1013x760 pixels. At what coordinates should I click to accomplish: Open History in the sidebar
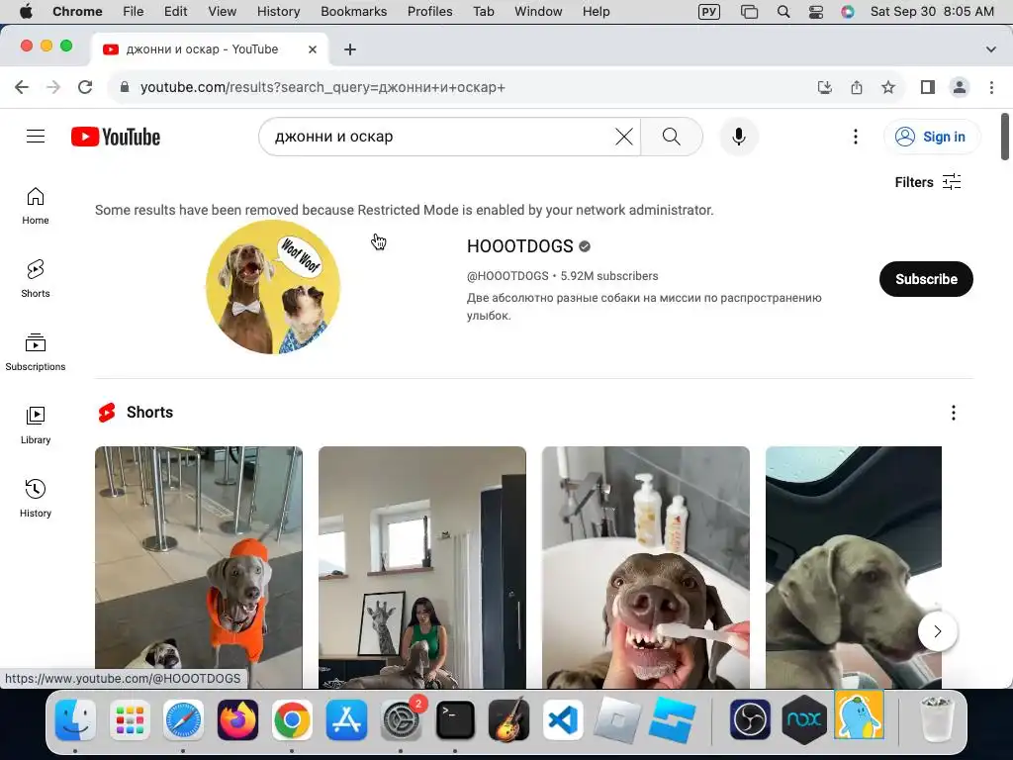click(36, 499)
